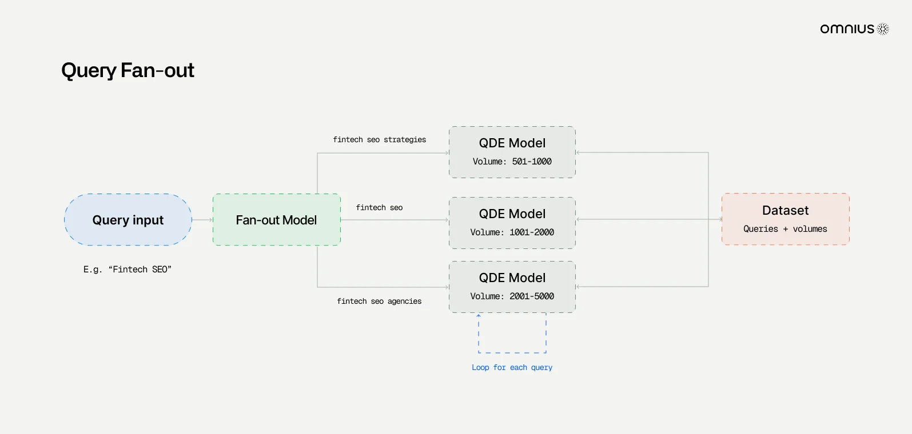Screen dimensions: 912x434
Task: Click the blue dashed loop arrow's bottom line
Action: pos(512,352)
